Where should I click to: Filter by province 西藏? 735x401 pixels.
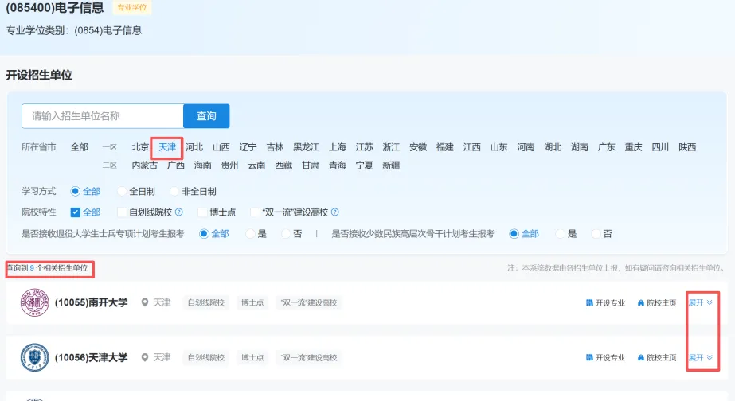pyautogui.click(x=283, y=165)
